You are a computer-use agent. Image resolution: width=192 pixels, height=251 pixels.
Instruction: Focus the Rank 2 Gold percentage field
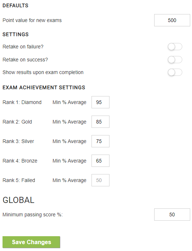click(x=101, y=122)
